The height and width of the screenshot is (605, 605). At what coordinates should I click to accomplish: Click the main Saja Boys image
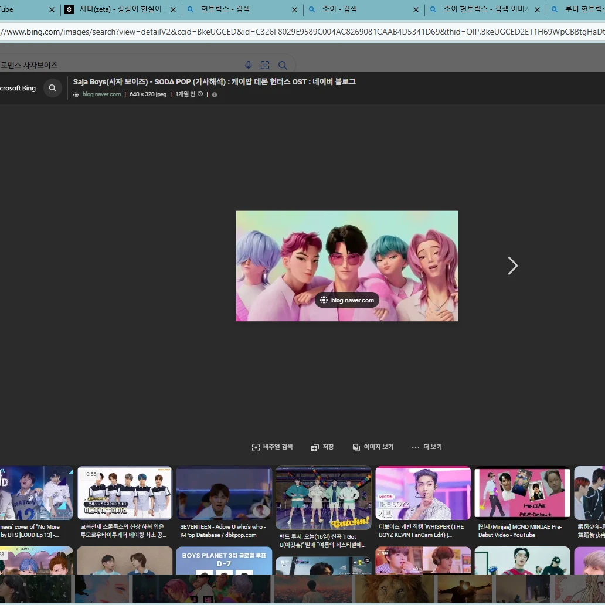point(347,266)
